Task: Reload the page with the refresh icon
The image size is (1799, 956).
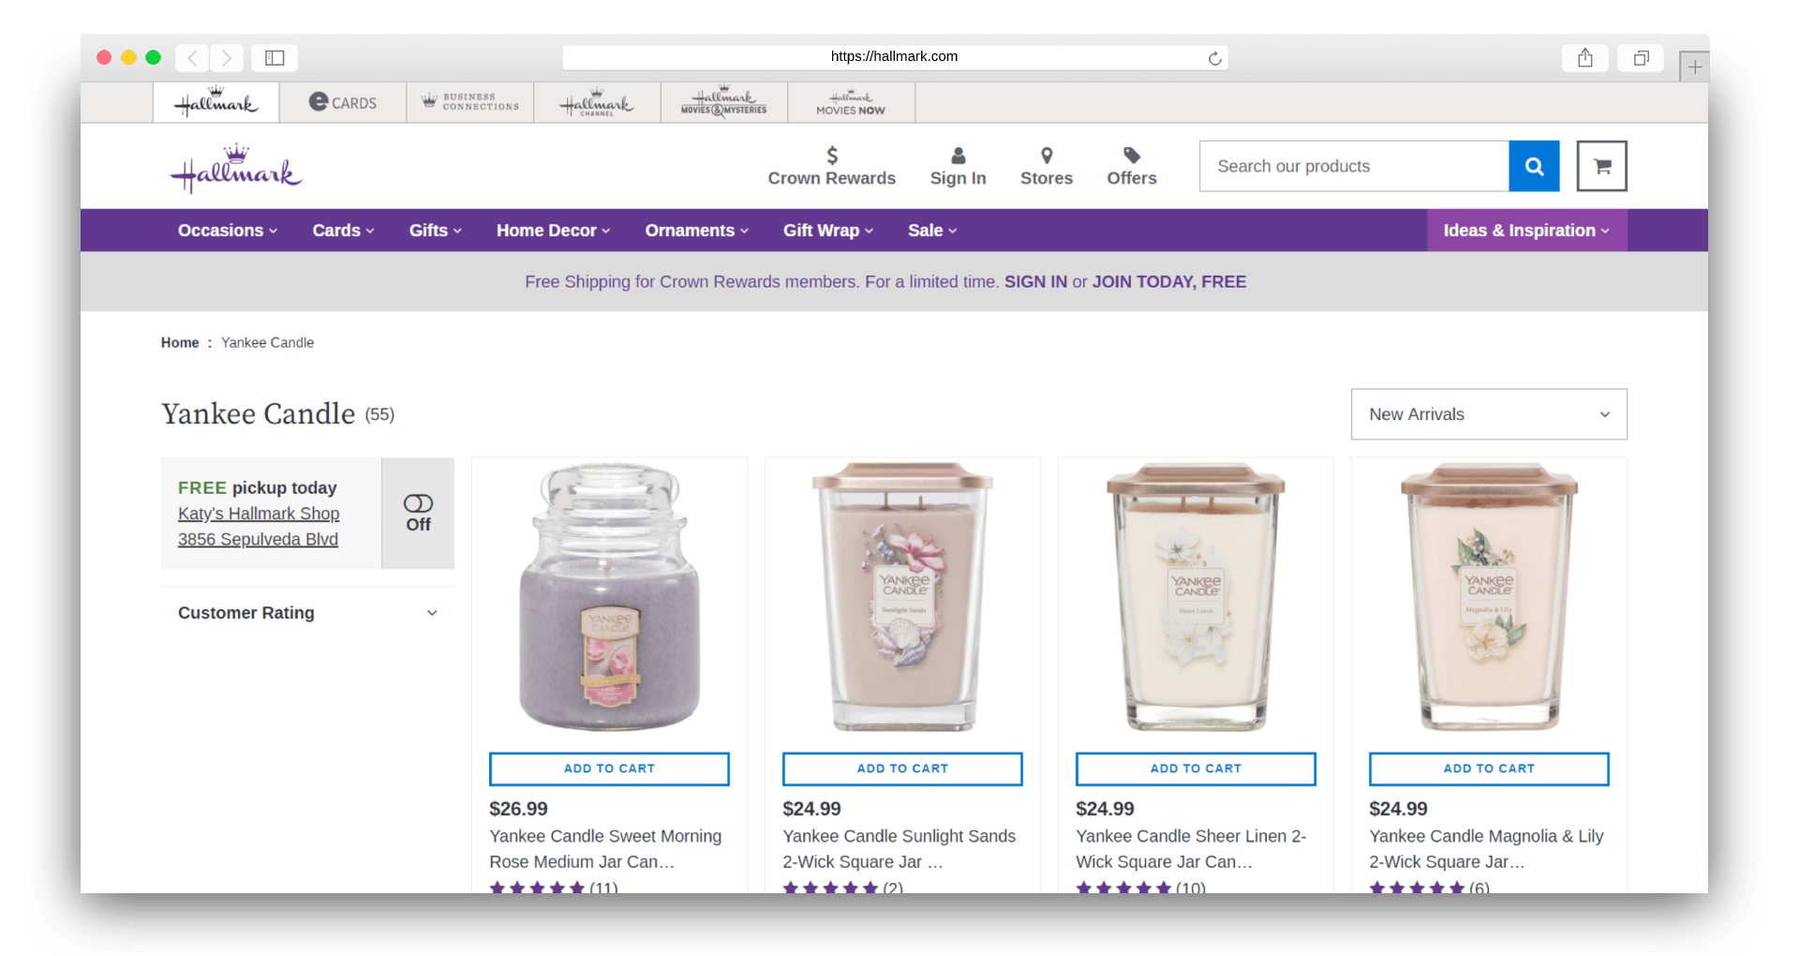Action: 1214,57
